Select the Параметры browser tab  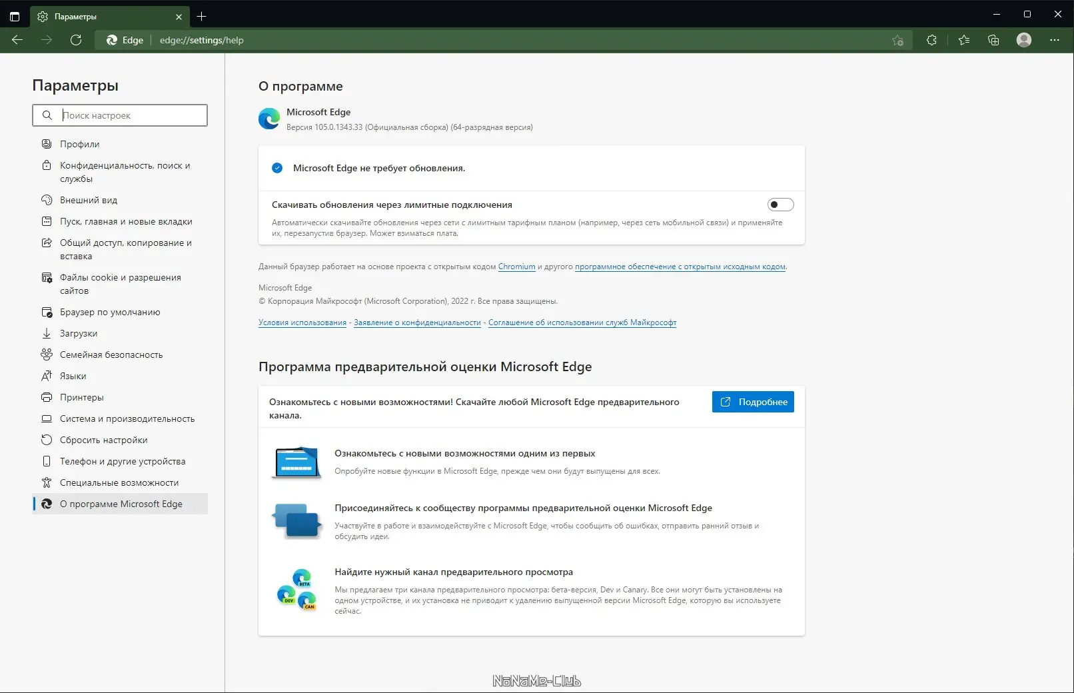click(x=109, y=17)
